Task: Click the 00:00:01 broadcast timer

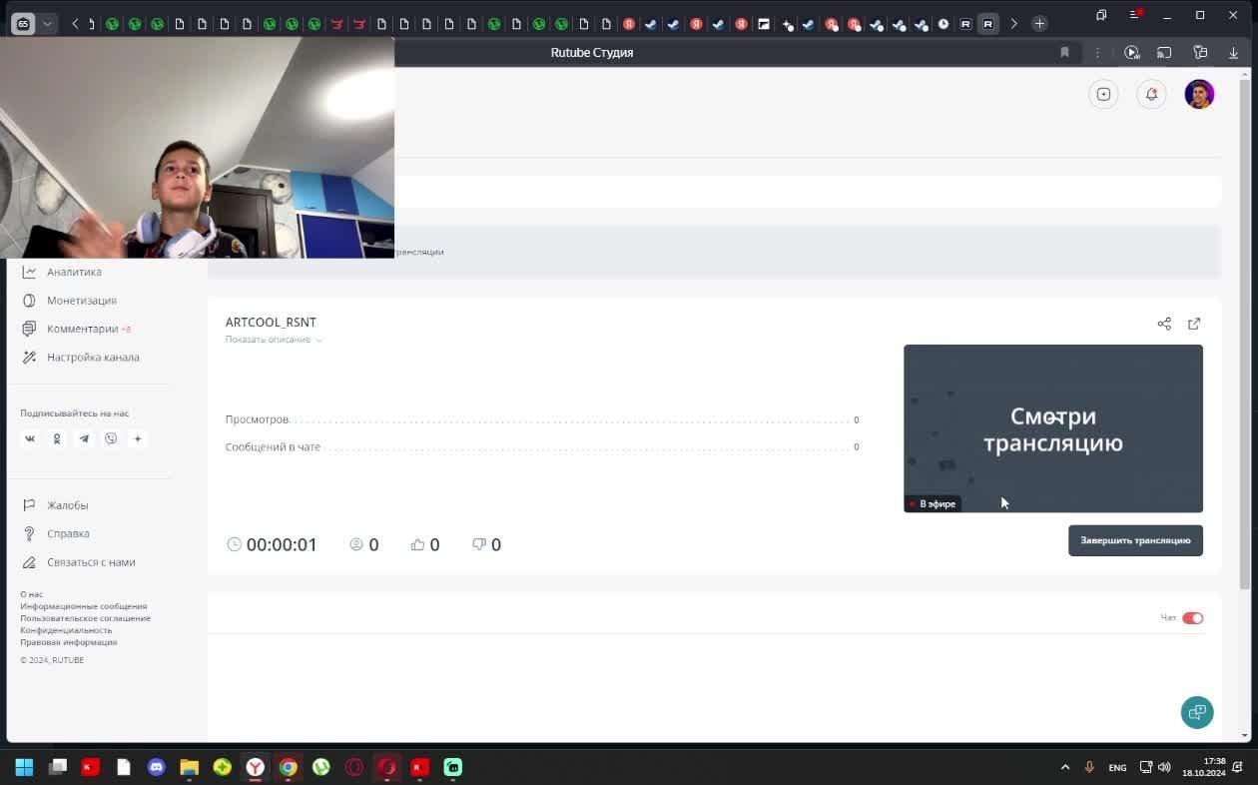Action: 273,544
